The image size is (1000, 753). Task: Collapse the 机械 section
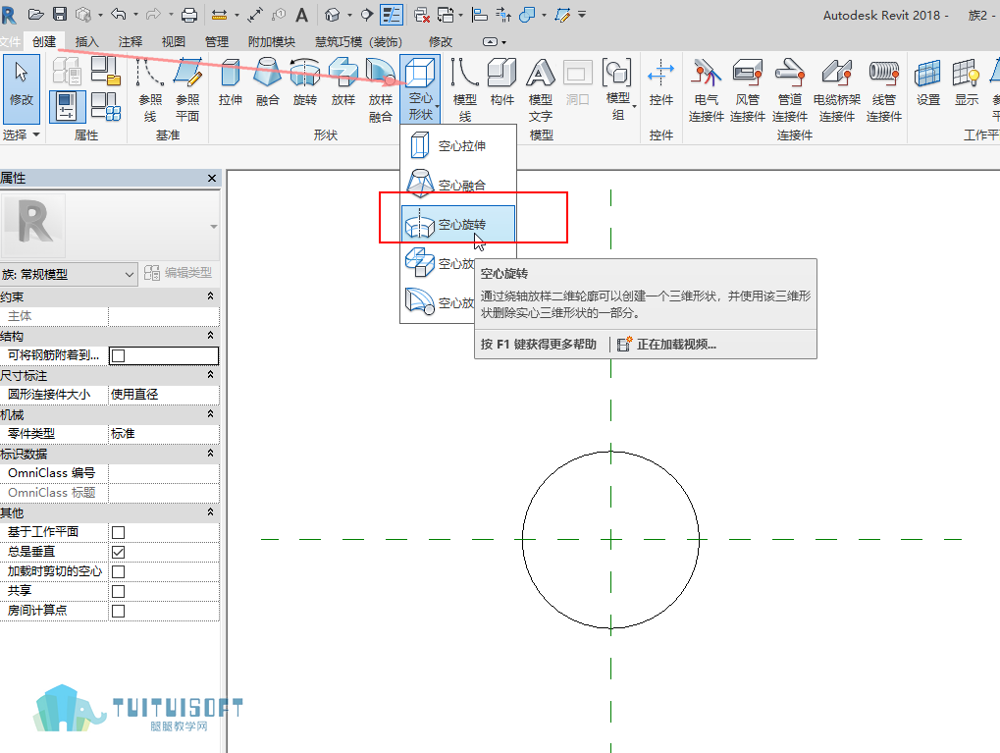pos(210,414)
